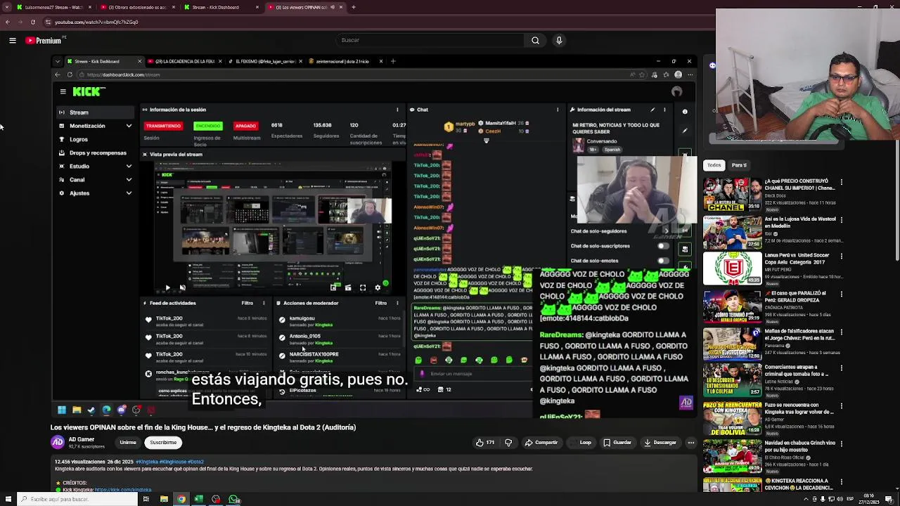
Task: Open Task View on the taskbar
Action: pos(146,500)
